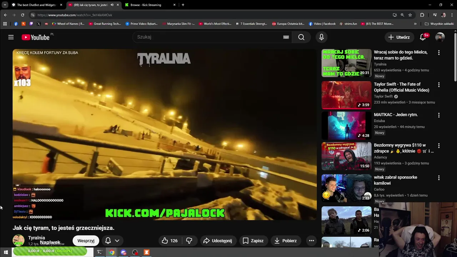Visit the Dziuba channel link
457x257 pixels.
coord(379,121)
